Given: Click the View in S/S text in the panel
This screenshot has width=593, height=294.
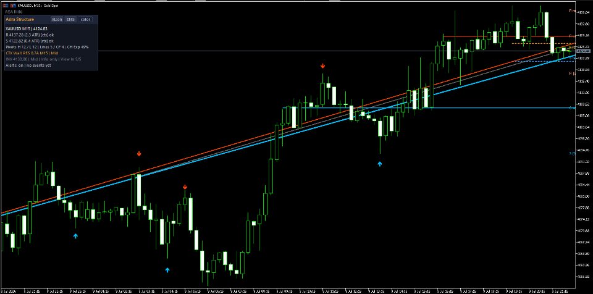Looking at the screenshot, I should pyautogui.click(x=70, y=59).
